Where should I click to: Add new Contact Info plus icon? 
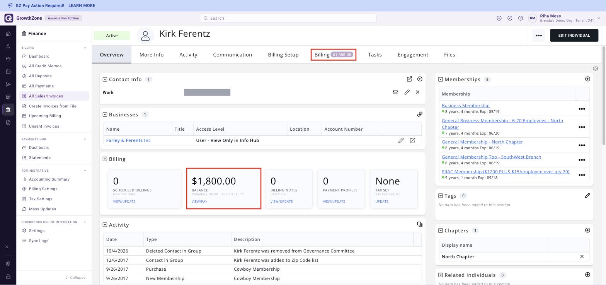[x=420, y=79]
